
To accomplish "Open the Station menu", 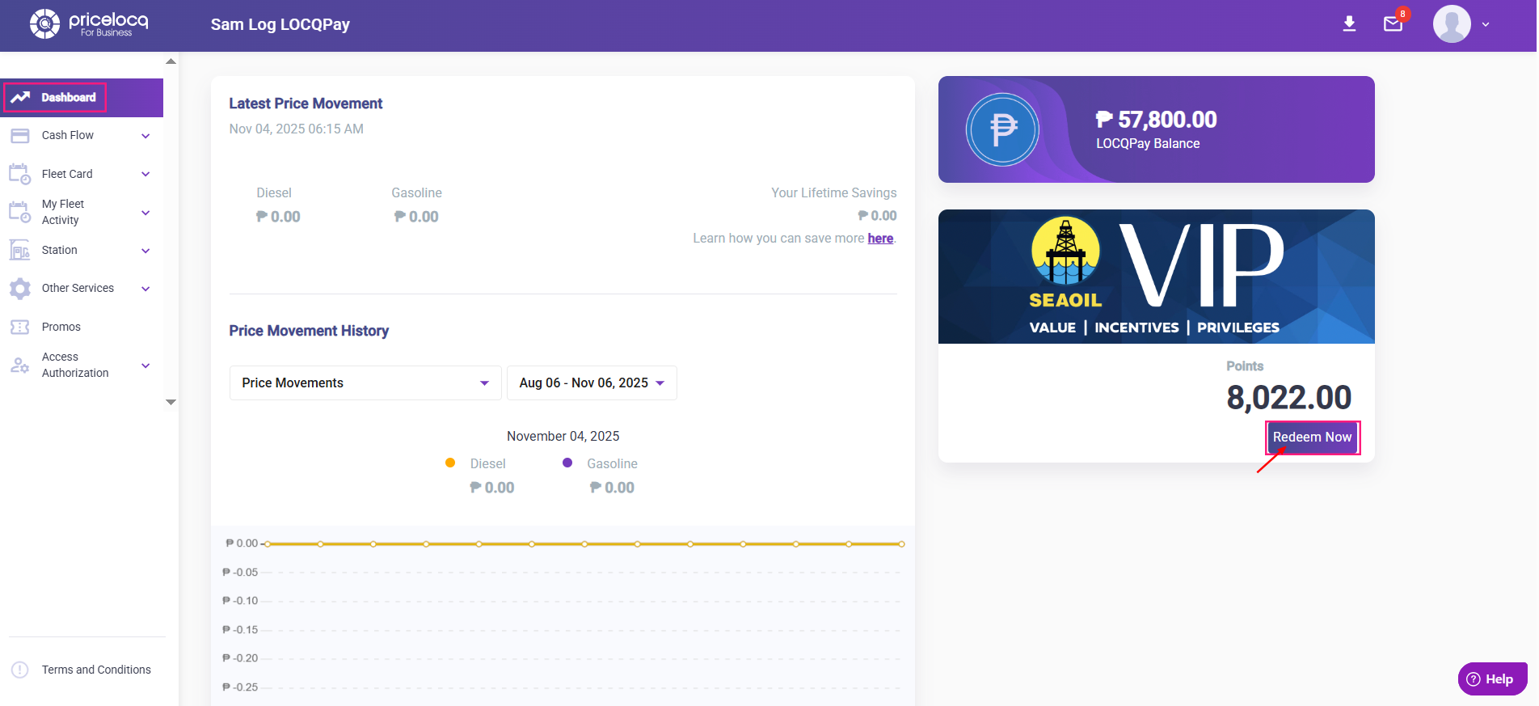I will pyautogui.click(x=60, y=251).
